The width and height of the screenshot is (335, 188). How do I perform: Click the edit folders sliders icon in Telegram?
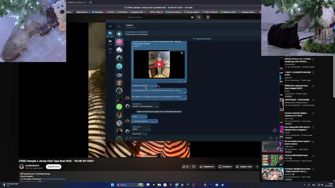click(x=110, y=50)
